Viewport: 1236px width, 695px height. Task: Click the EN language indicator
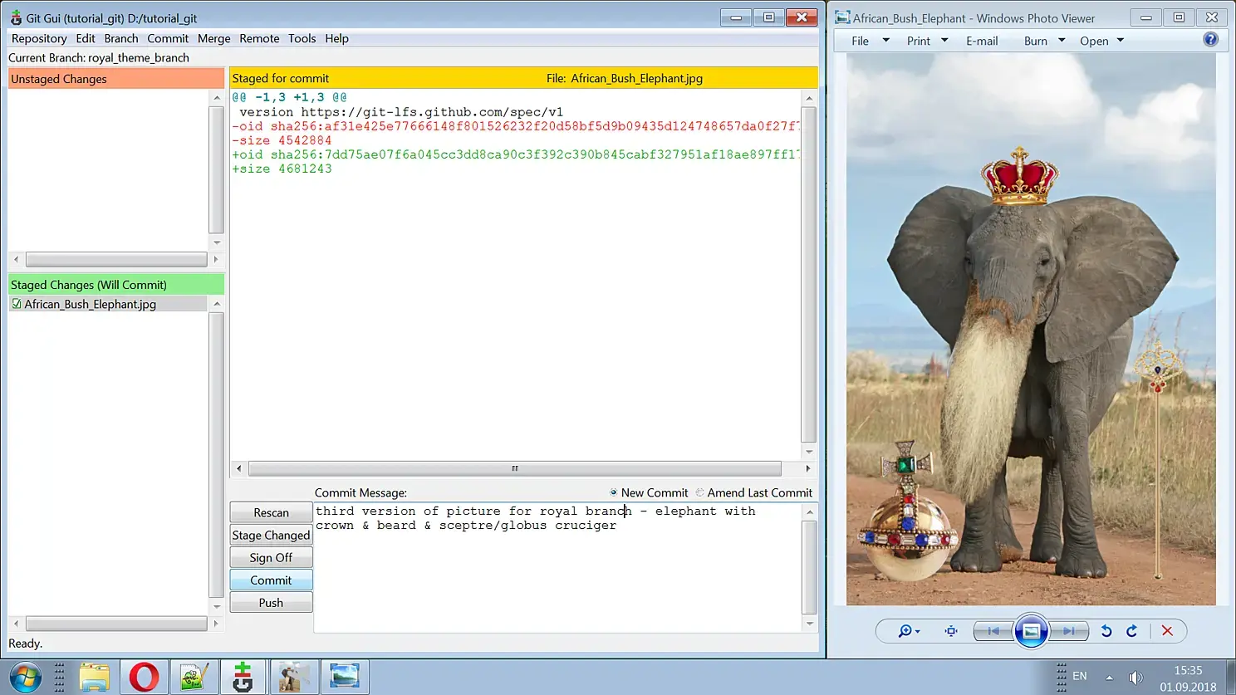click(1080, 676)
